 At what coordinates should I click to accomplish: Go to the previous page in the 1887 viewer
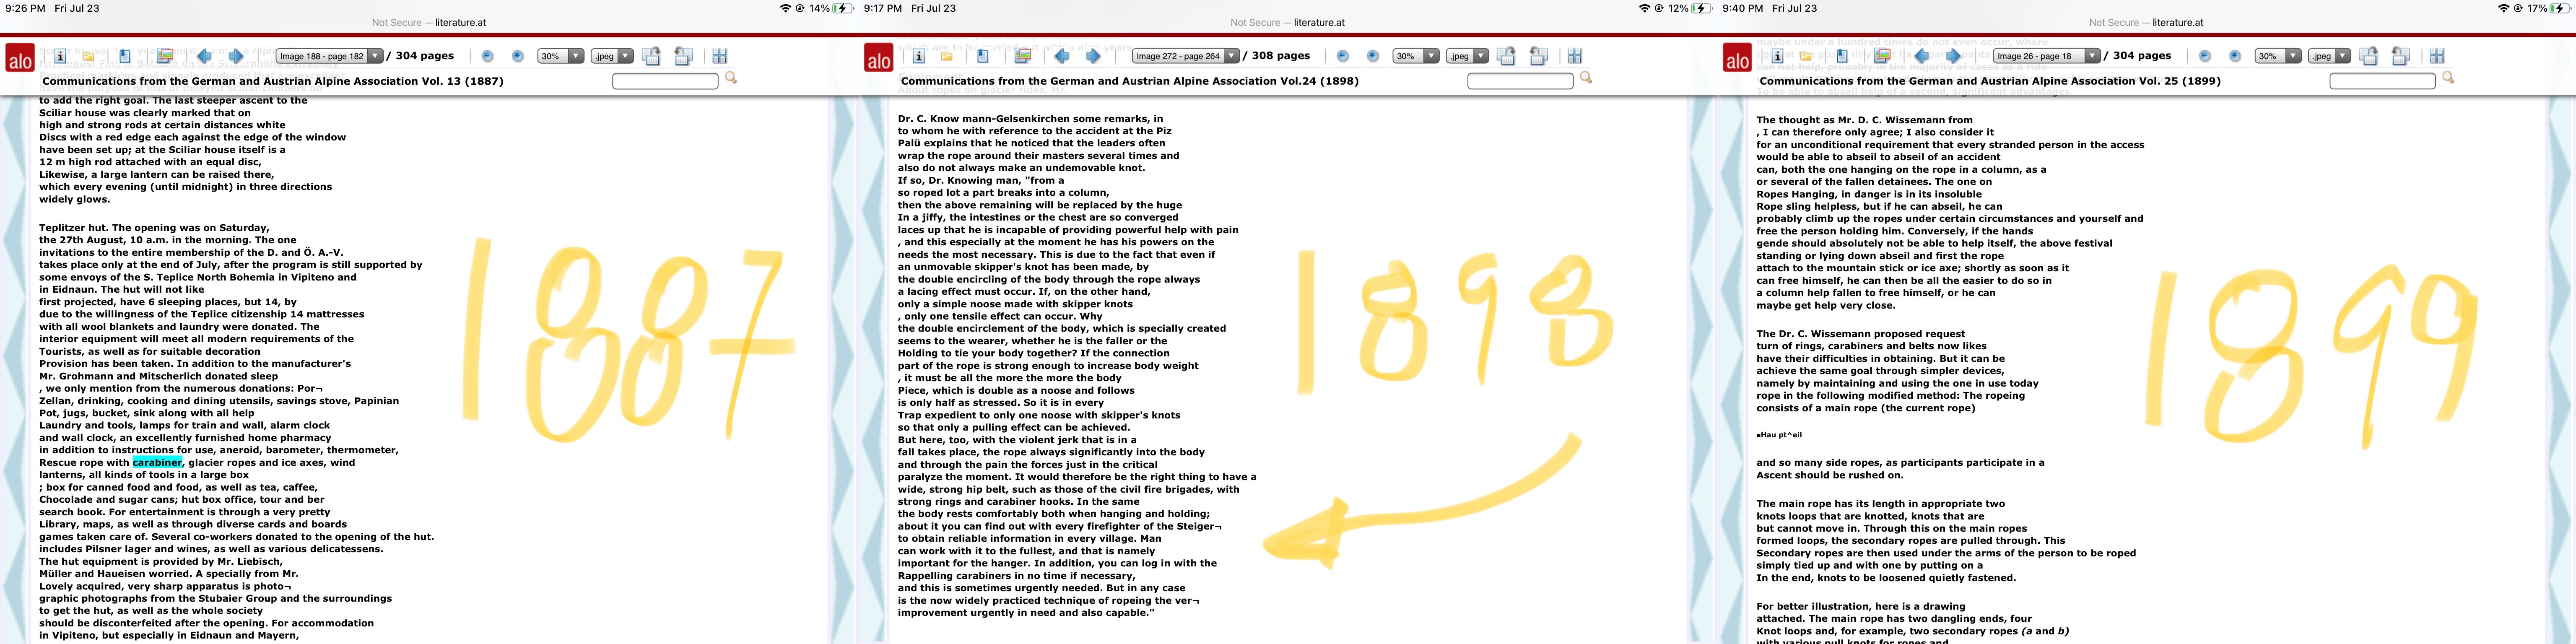pos(204,56)
